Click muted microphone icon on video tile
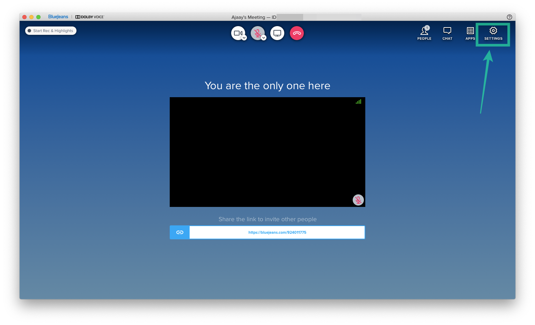535x325 pixels. [x=358, y=200]
